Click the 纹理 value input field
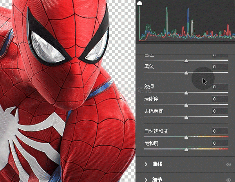The width and height of the screenshot is (235, 182). tap(220, 87)
